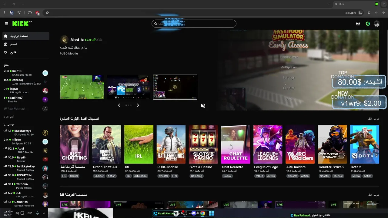This screenshot has height=218, width=388.
Task: Click the browser's right-pointing navigation arrow
Action: [383, 13]
